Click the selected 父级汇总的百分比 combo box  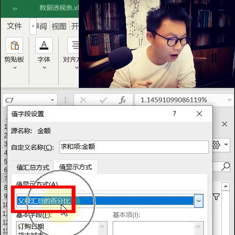110,201
